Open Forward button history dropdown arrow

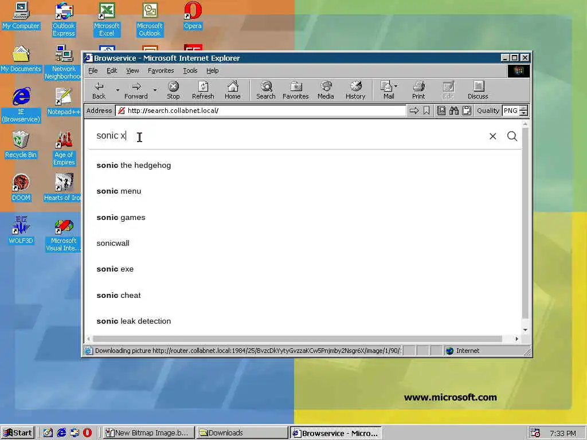click(155, 90)
